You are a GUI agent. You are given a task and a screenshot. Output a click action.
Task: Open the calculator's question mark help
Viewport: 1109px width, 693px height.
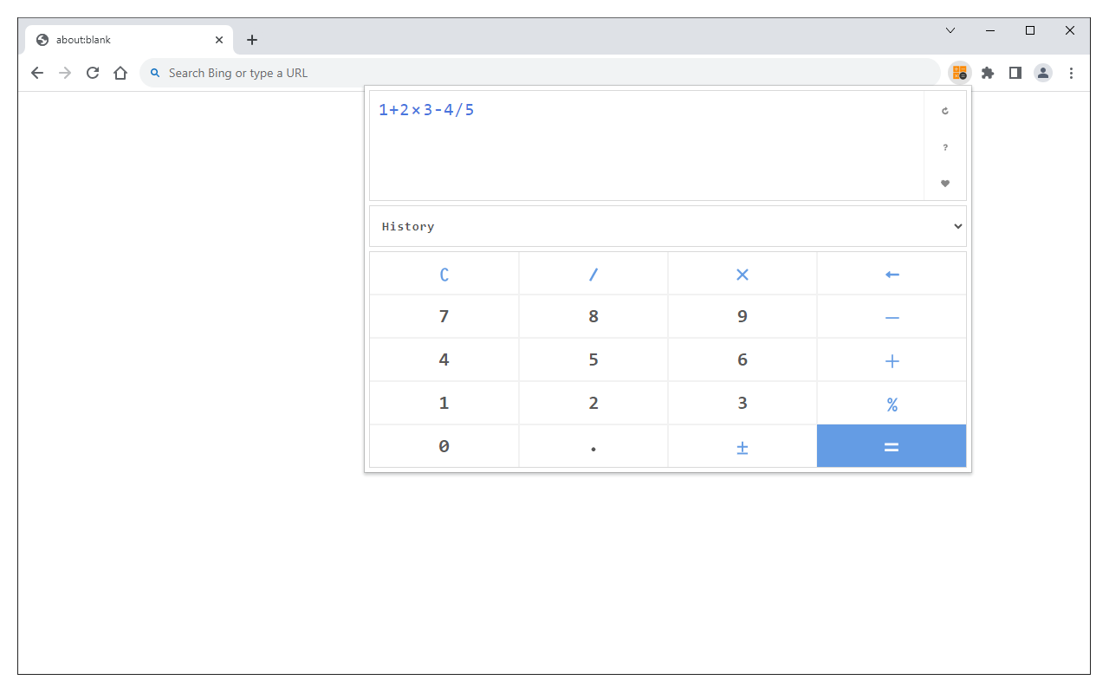[945, 147]
